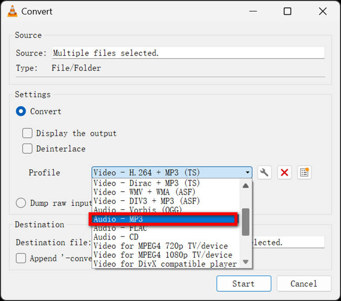Enable Display the output checkbox

(x=27, y=133)
